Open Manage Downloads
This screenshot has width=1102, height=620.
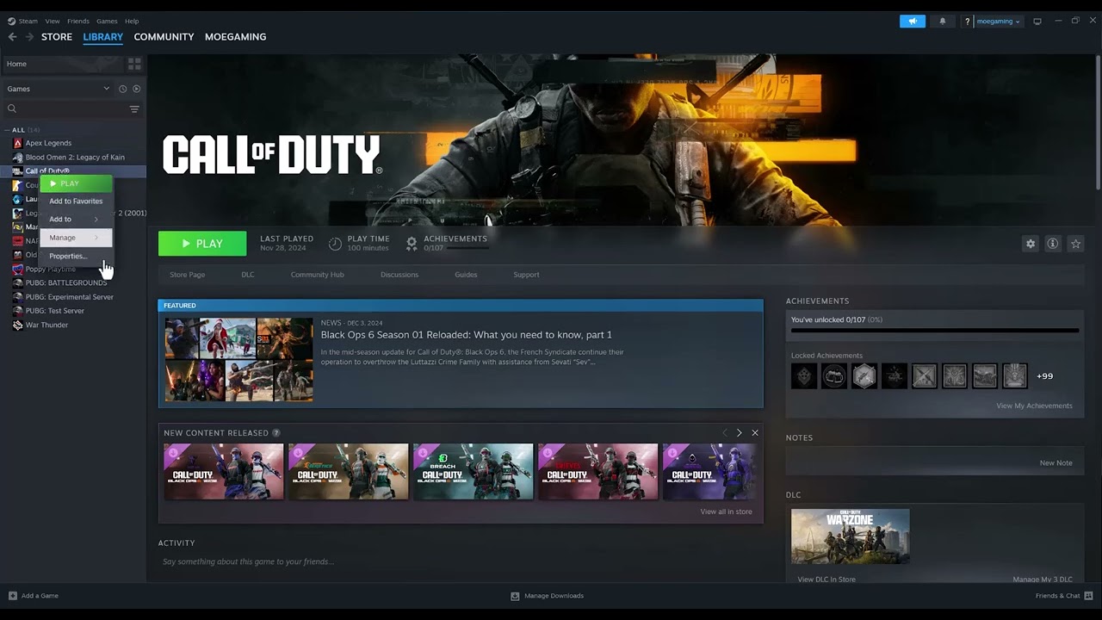coord(547,596)
